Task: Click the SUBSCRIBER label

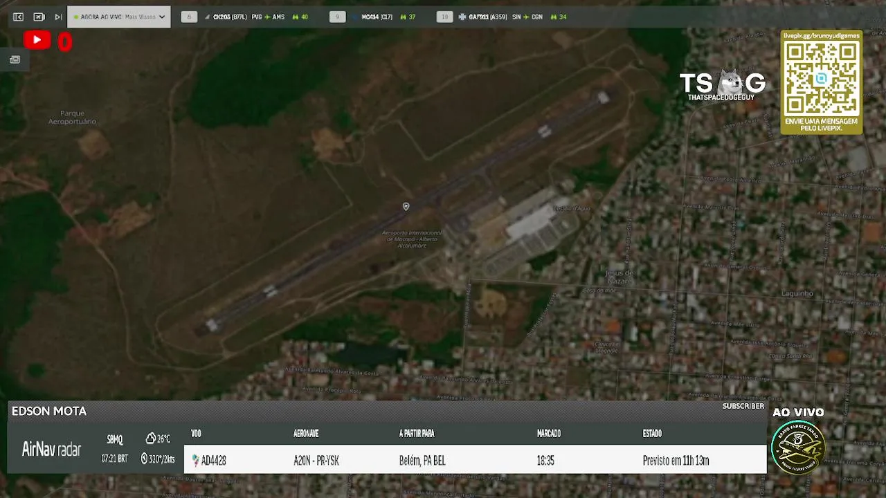Action: pyautogui.click(x=743, y=406)
